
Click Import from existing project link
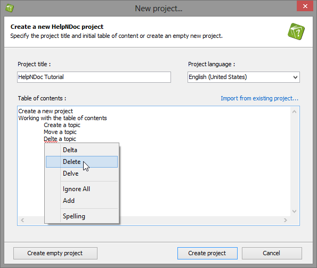click(x=259, y=98)
